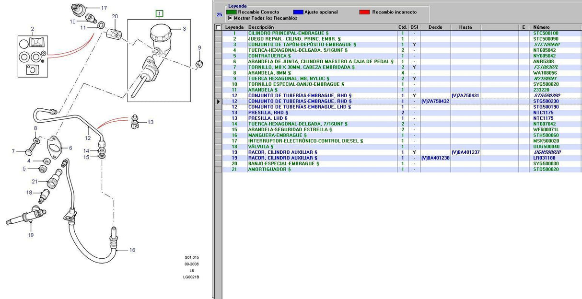Select the AMORTIGUADOR row
This screenshot has width=582, height=299.
(x=263, y=169)
